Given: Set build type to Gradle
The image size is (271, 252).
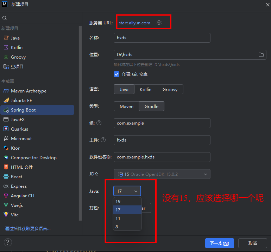Looking at the screenshot, I should coord(151,107).
